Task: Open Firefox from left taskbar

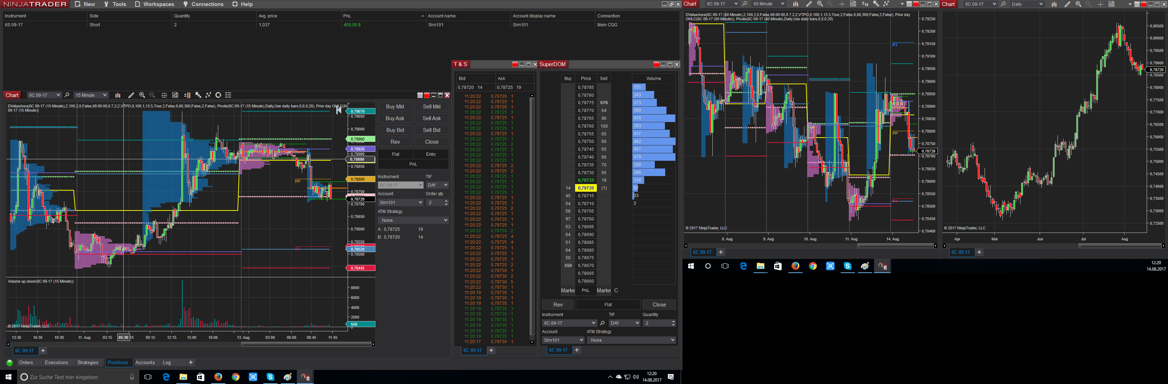Action: click(x=218, y=377)
